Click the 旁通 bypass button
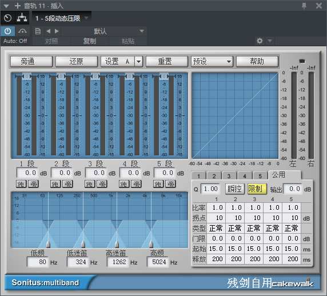Image resolution: width=327 pixels, height=296 pixels. [x=31, y=62]
